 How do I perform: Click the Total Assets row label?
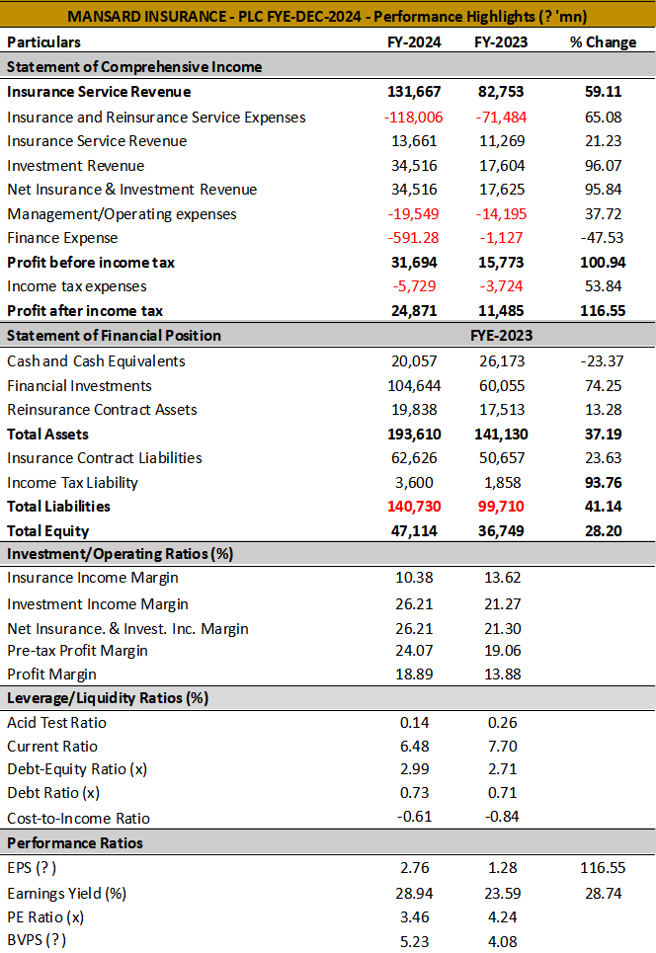click(x=47, y=435)
